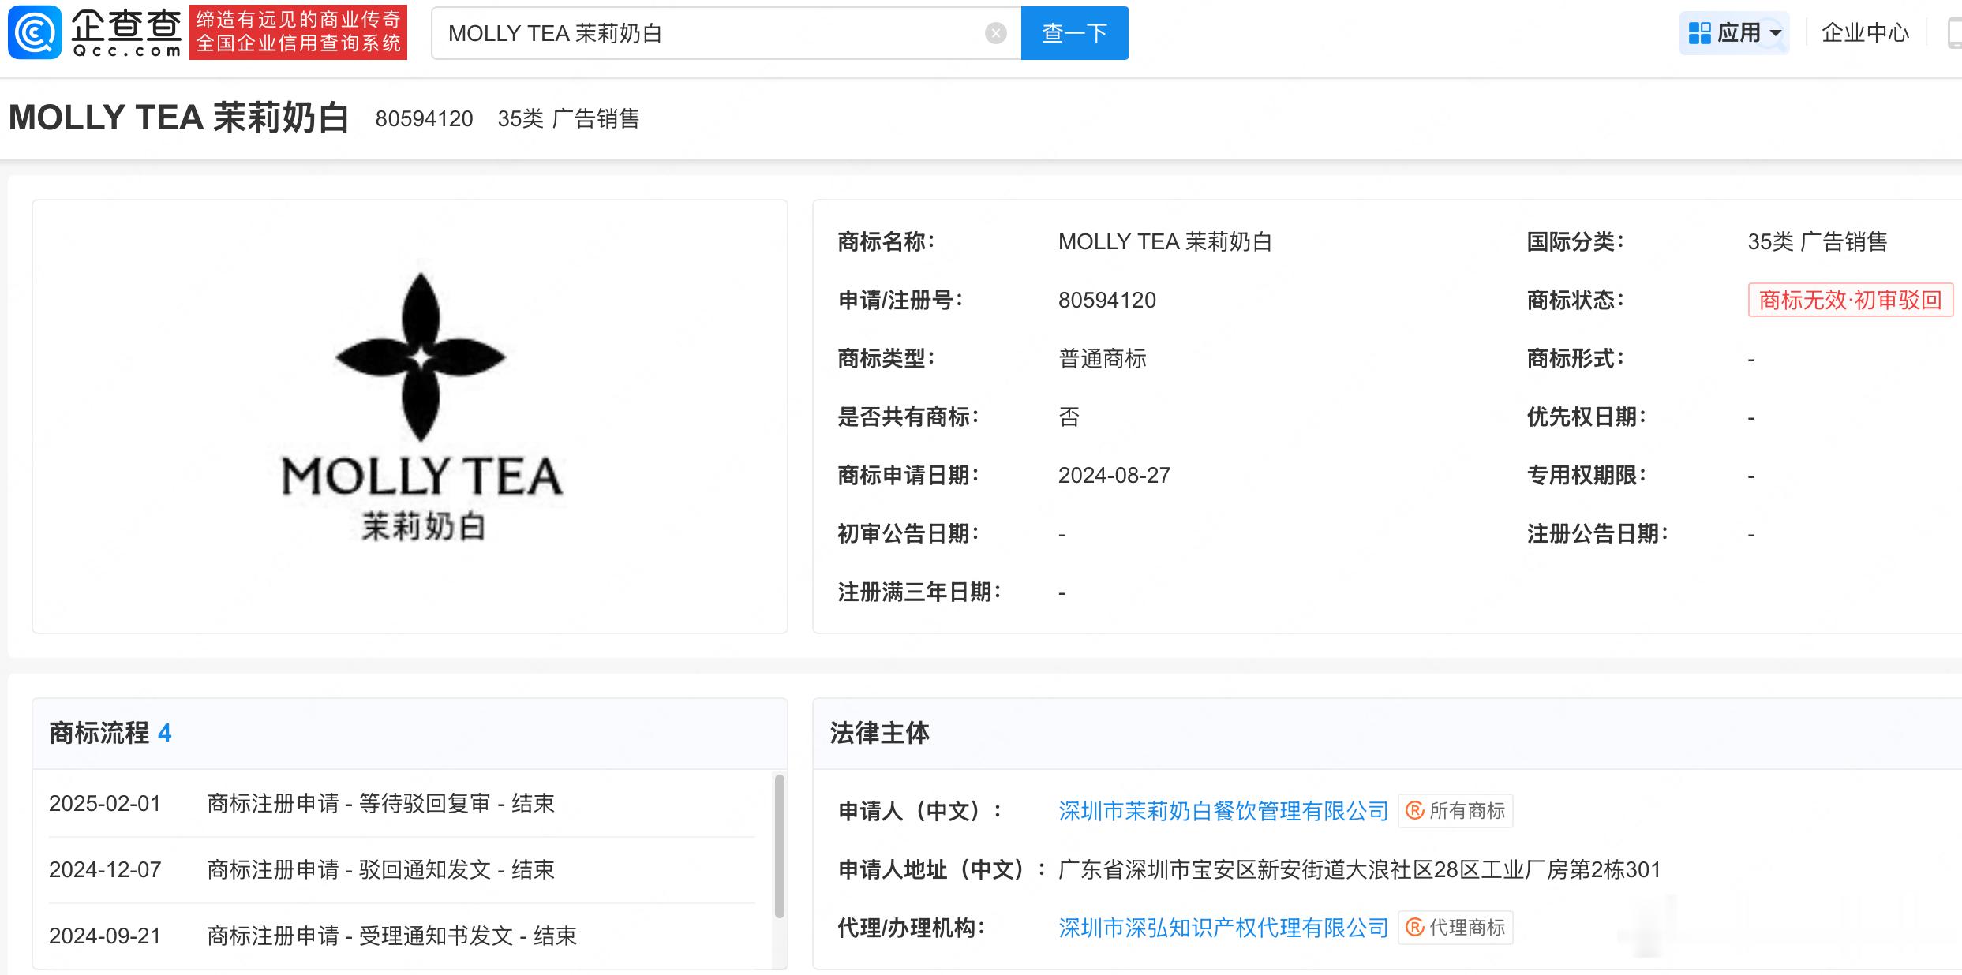
Task: Click the 商标无效·初审驳回 status tag
Action: coord(1851,300)
